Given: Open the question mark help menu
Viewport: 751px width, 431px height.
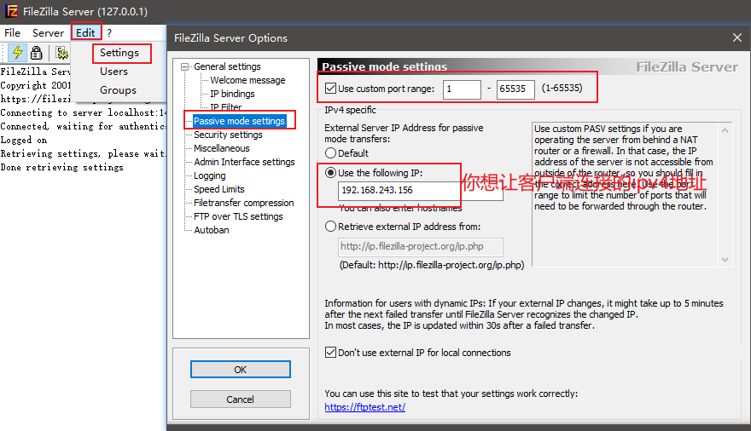Looking at the screenshot, I should (109, 33).
